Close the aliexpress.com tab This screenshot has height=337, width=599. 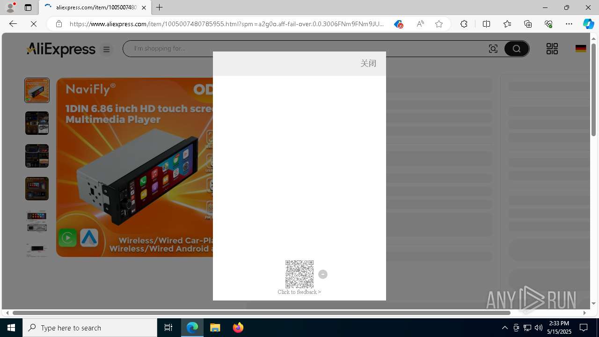tap(144, 7)
